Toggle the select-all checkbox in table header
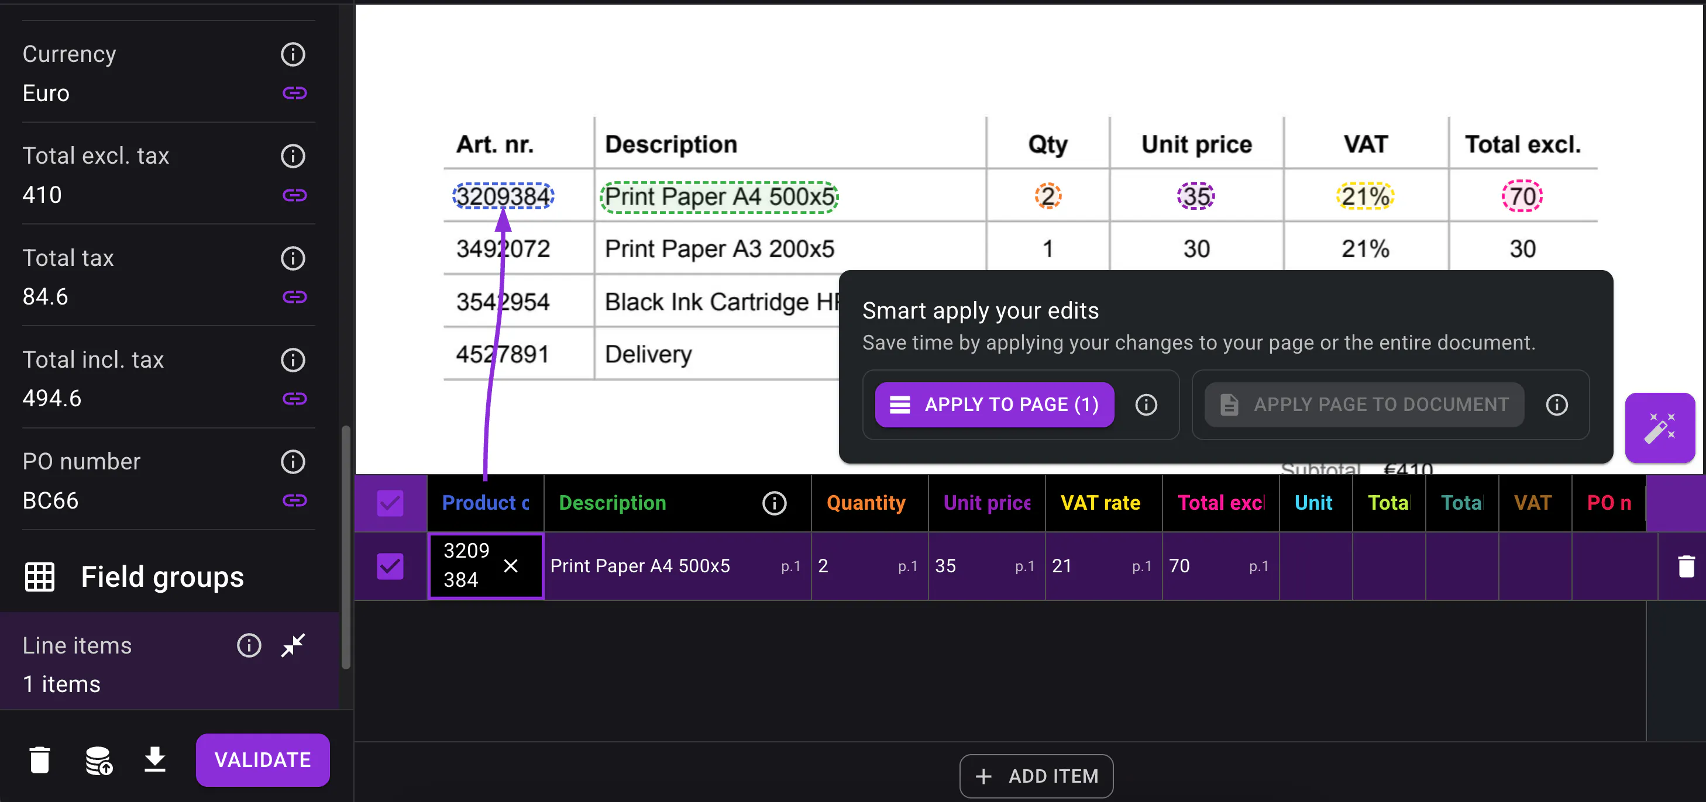The width and height of the screenshot is (1706, 802). pos(390,503)
